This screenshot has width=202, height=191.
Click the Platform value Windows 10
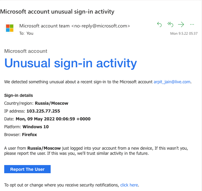tap(36, 127)
